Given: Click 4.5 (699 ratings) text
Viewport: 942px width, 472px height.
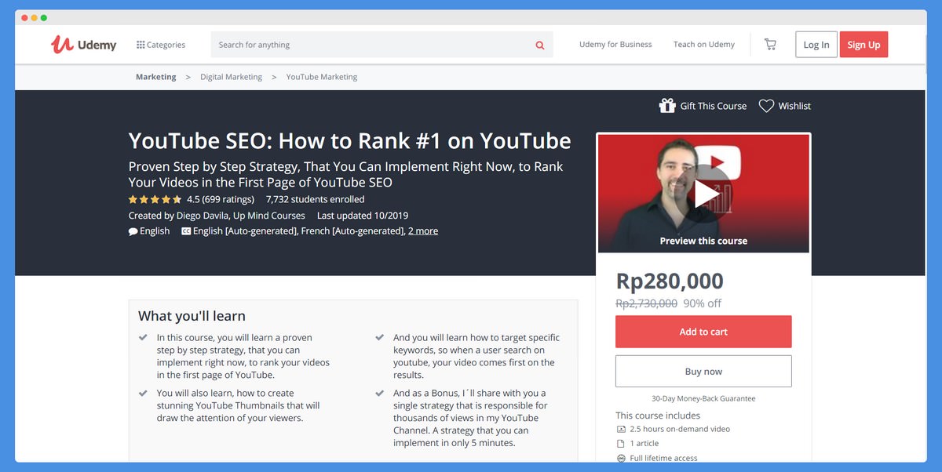Looking at the screenshot, I should (x=221, y=199).
